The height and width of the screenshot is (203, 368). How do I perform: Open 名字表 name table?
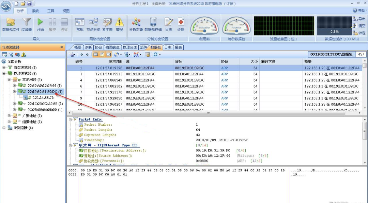tap(107, 24)
